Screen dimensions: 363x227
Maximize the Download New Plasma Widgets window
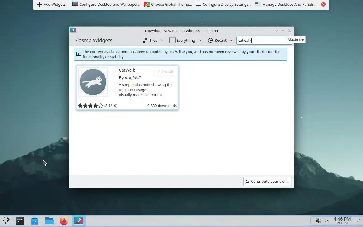pos(283,31)
